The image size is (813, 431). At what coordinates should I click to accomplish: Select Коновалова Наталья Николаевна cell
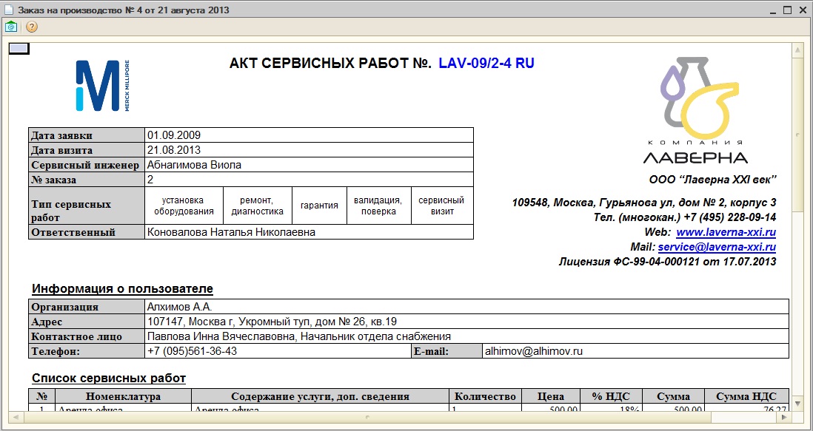(x=310, y=232)
